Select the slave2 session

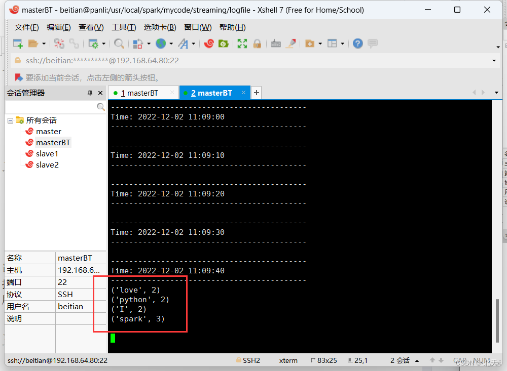pos(47,164)
